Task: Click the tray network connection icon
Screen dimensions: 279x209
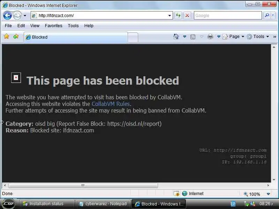Action: pos(252,204)
